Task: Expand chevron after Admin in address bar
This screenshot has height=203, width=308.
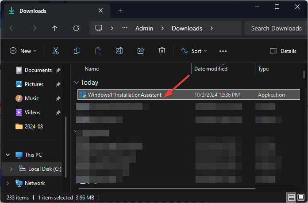Action: pos(162,28)
